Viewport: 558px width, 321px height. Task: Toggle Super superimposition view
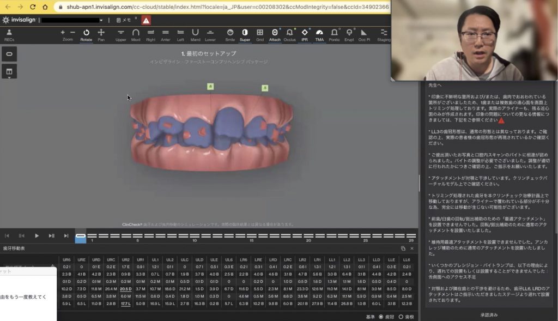point(245,35)
